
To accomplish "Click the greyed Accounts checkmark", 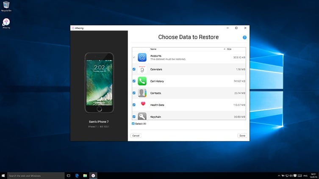I will [134, 57].
